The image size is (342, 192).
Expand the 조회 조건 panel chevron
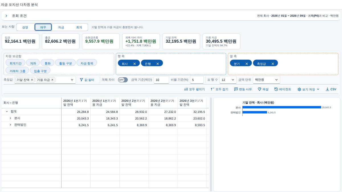pos(6,16)
